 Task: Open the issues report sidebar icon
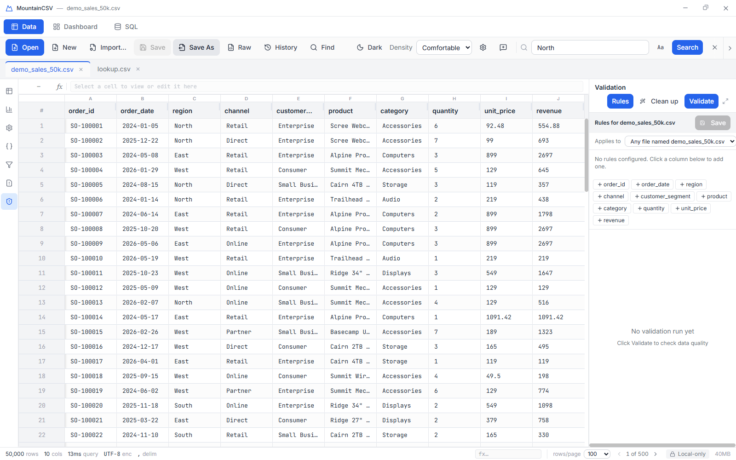tap(9, 183)
